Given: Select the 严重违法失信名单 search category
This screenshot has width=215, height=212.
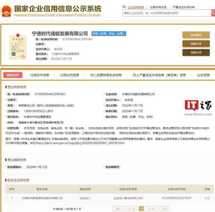Looking at the screenshot, I should pos(183,7).
